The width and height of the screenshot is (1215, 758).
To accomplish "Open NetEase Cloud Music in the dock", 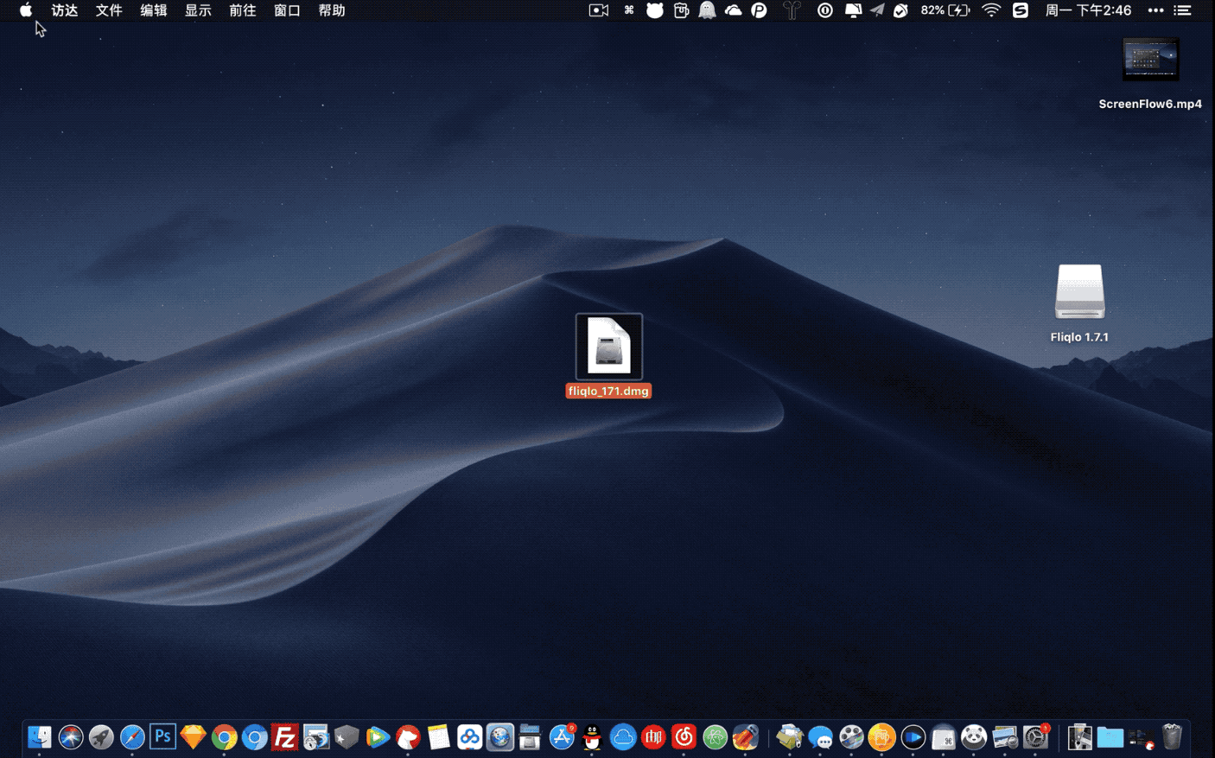I will (684, 737).
